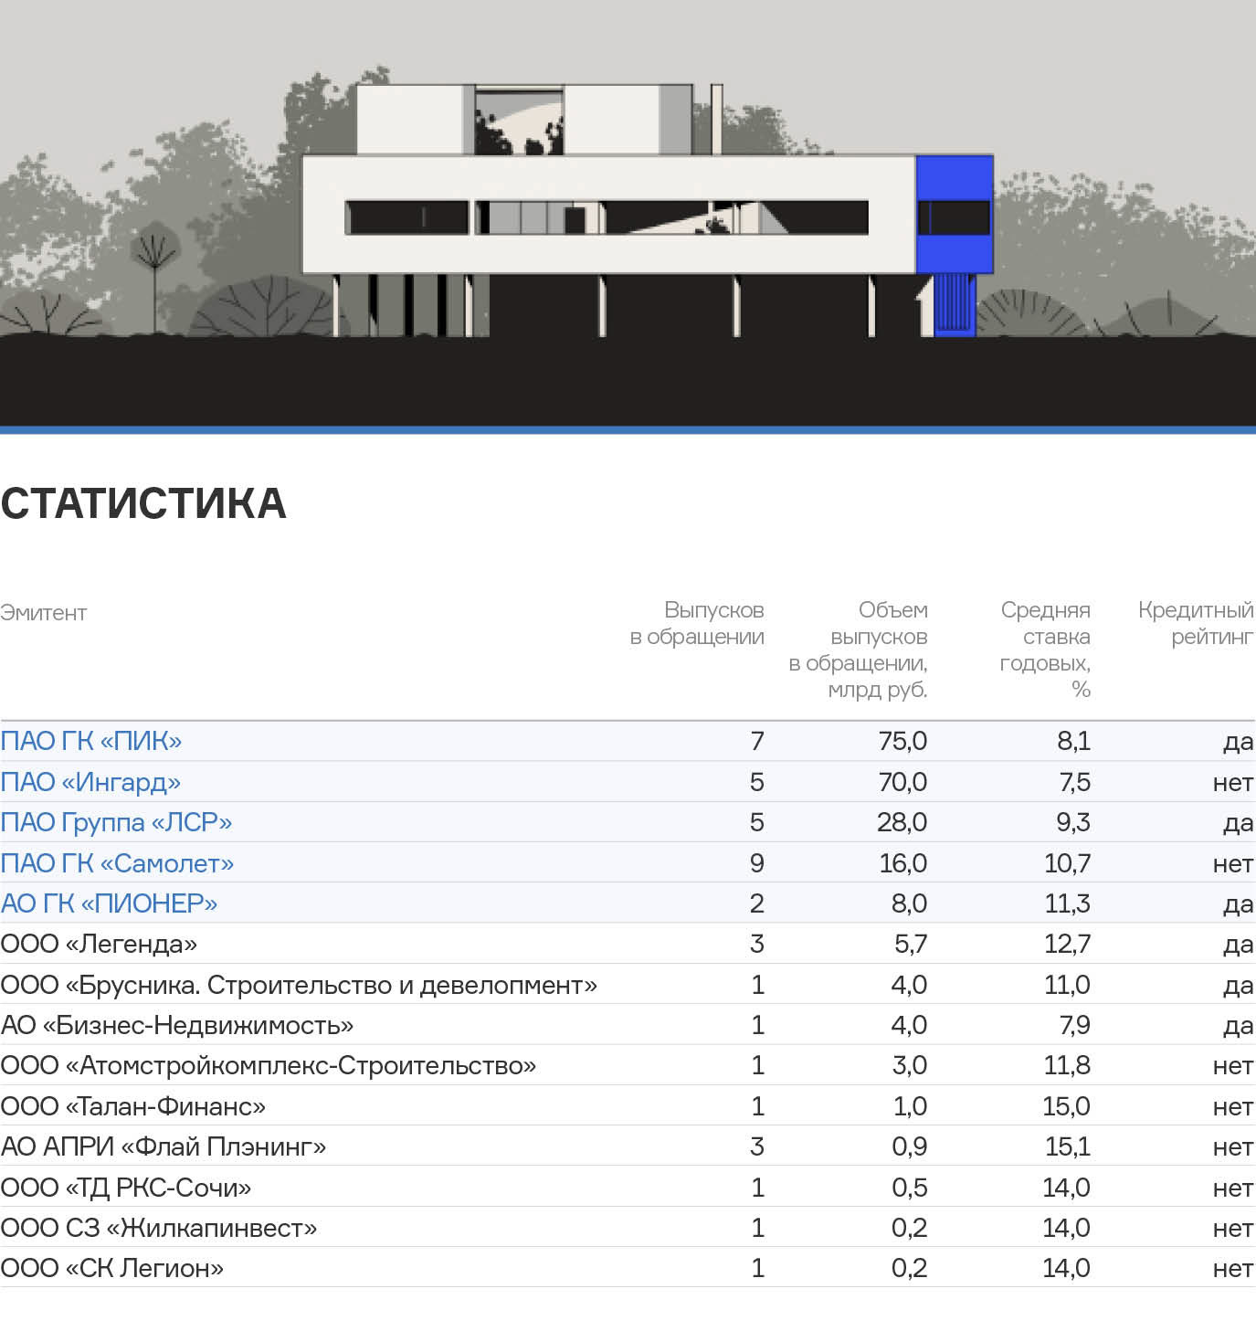Click the Выпусков в обращении column header
Image resolution: width=1256 pixels, height=1331 pixels.
[x=697, y=623]
